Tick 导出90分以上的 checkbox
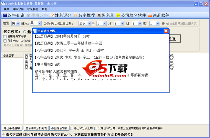Screen dimensions: 210x138 click(x=72, y=128)
